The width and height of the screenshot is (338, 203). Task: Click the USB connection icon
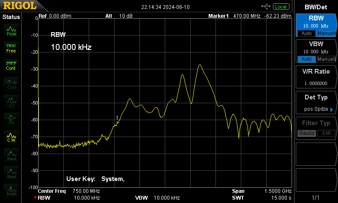266,7
